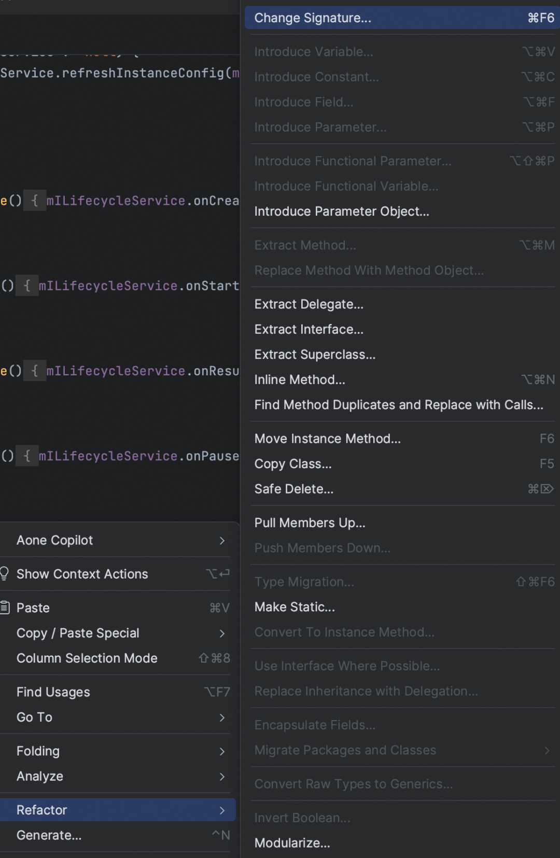560x858 pixels.
Task: Choose Generate... in the context menu
Action: pos(118,835)
